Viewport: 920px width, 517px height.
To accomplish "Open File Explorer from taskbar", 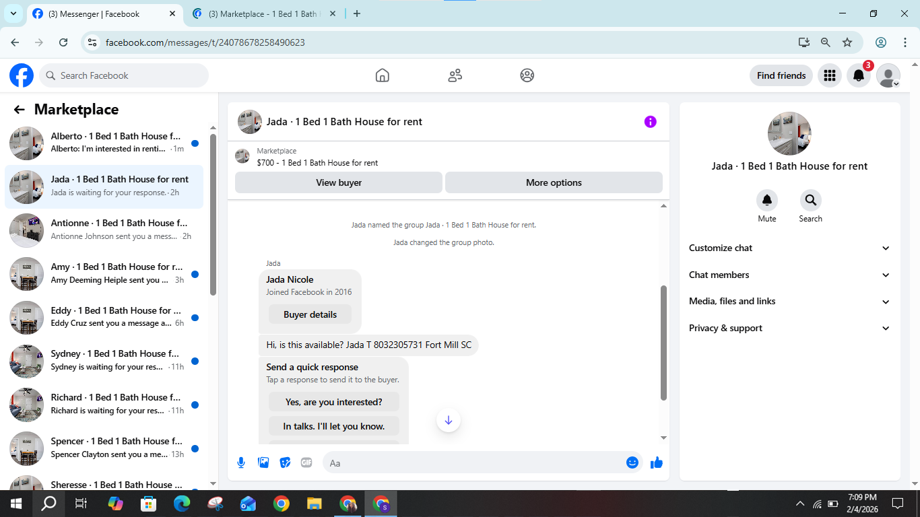I will [314, 504].
